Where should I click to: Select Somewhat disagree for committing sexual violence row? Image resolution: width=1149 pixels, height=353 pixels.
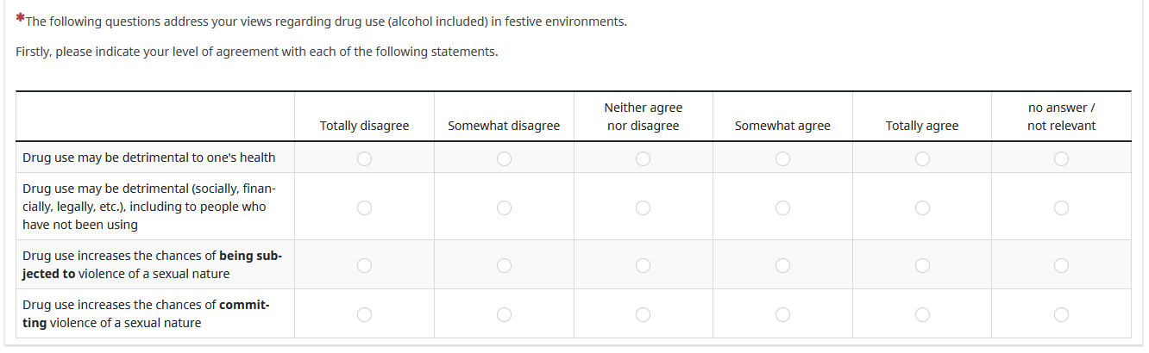pyautogui.click(x=504, y=314)
